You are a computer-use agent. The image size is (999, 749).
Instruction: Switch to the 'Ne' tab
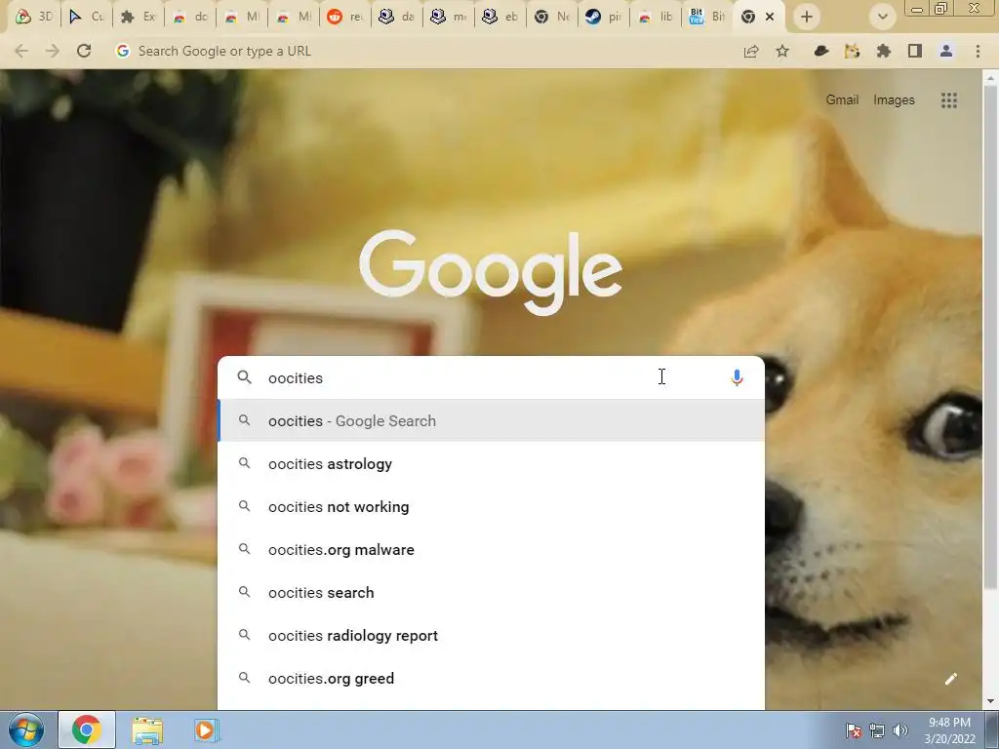pyautogui.click(x=552, y=17)
